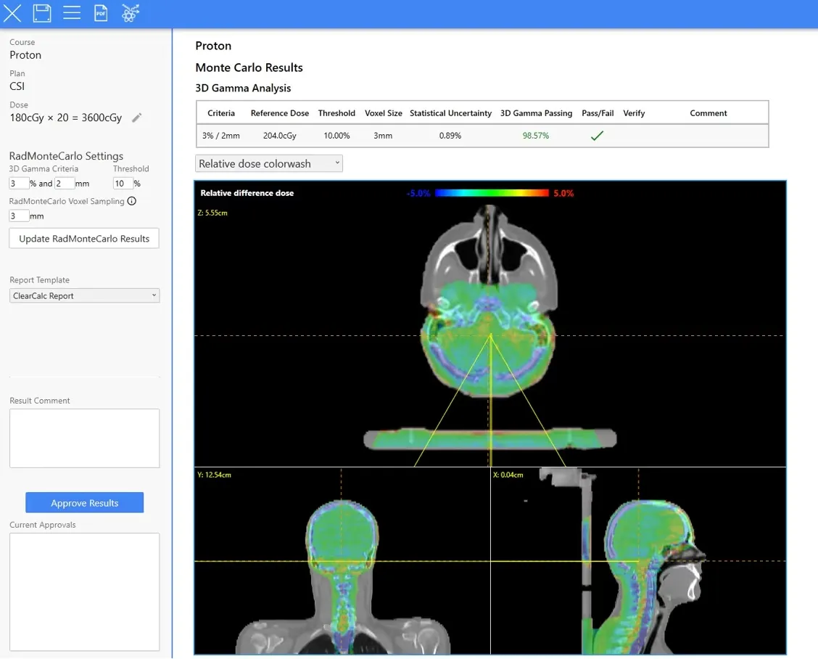The width and height of the screenshot is (818, 659).
Task: Click the Monte Carlo particle scatter icon
Action: 131,12
